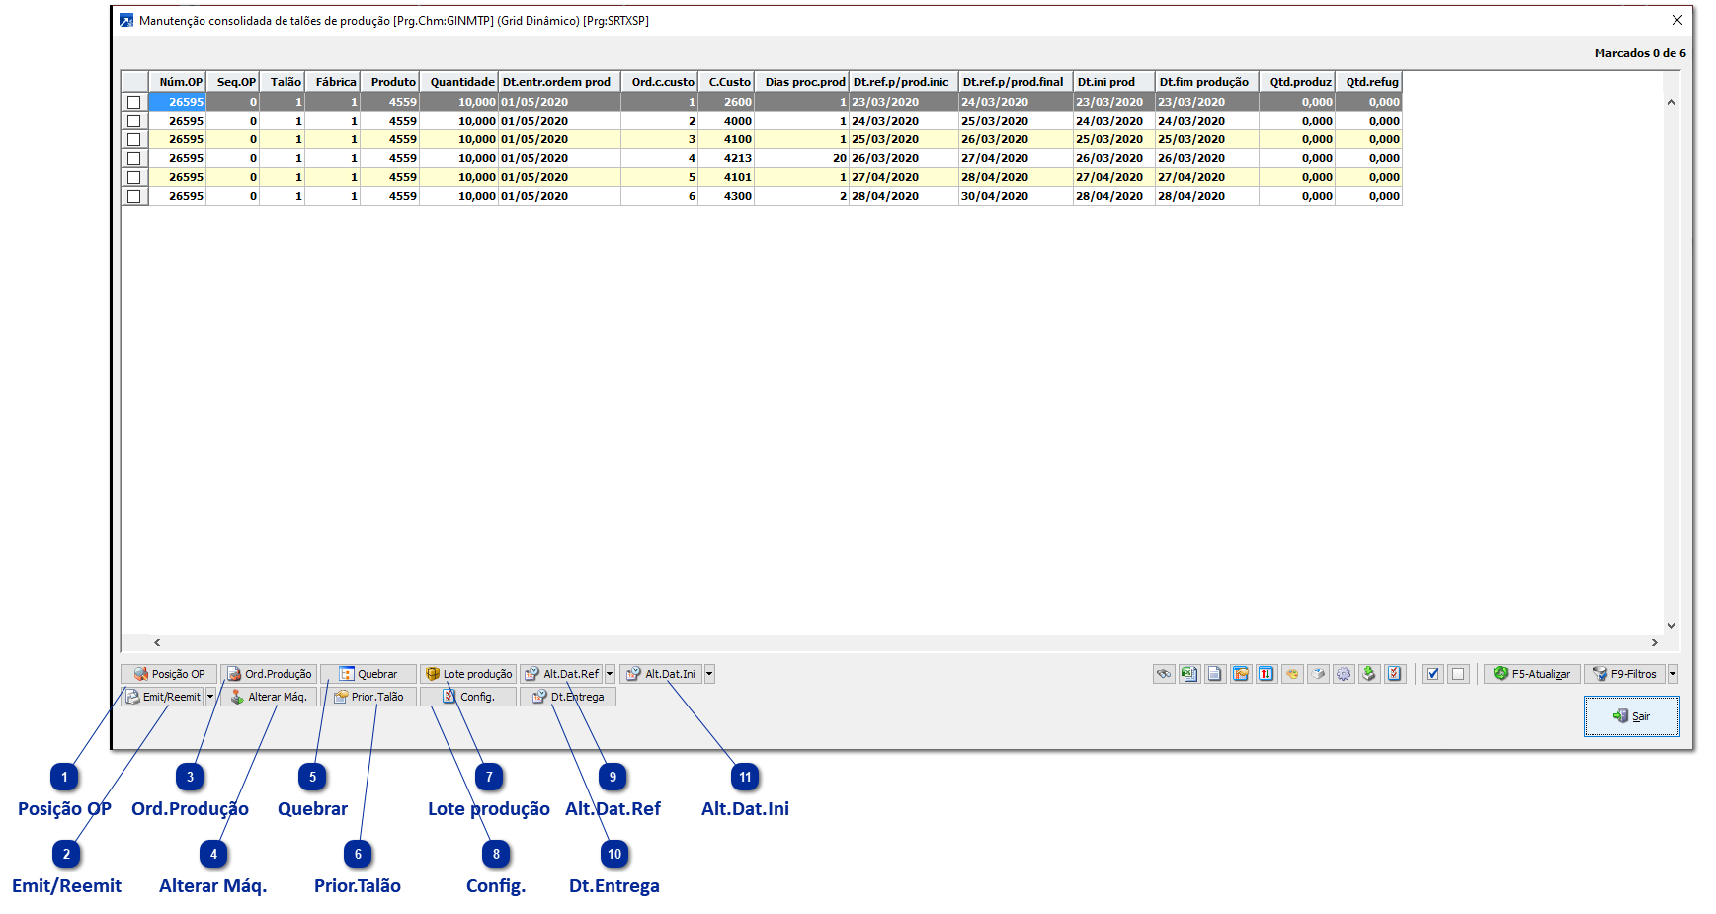Click the grid's vertical scroll up arrow

[x=1671, y=102]
